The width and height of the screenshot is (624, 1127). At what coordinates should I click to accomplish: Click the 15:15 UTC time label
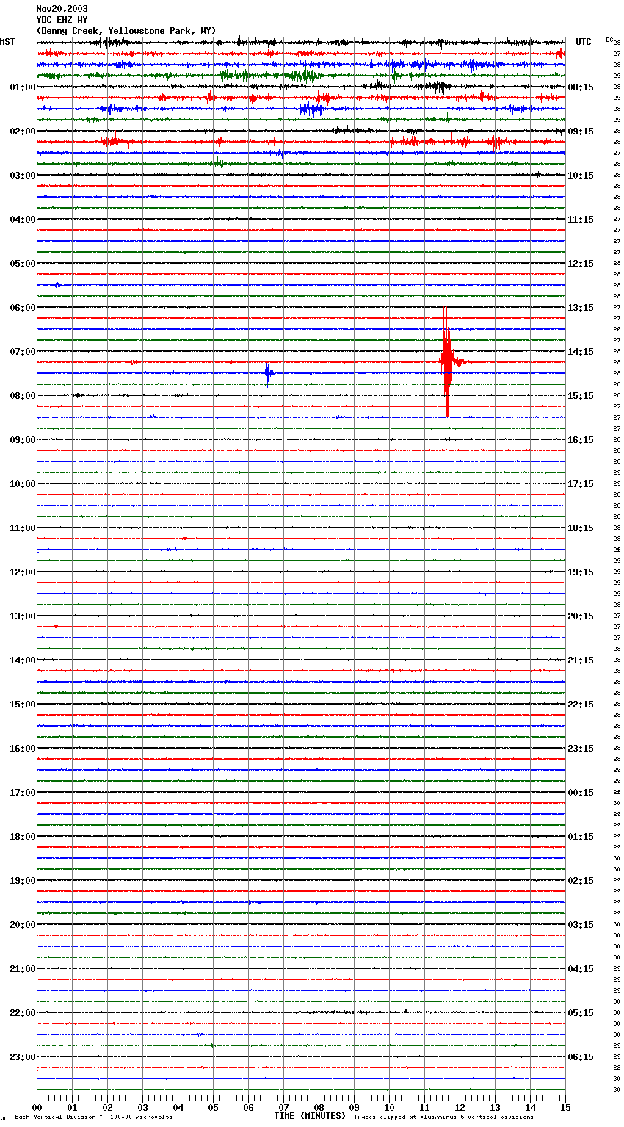[581, 396]
